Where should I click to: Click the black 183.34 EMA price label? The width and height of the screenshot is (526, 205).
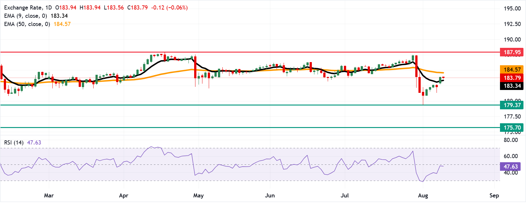point(512,86)
